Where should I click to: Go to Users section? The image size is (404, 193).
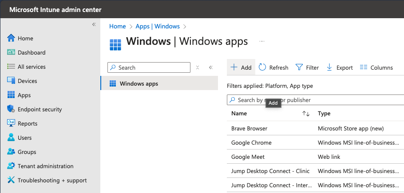tap(20, 138)
